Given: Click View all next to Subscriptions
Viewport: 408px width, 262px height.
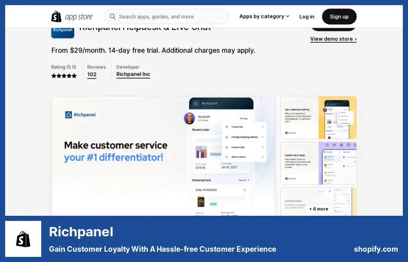Looking at the screenshot, I should [244, 180].
